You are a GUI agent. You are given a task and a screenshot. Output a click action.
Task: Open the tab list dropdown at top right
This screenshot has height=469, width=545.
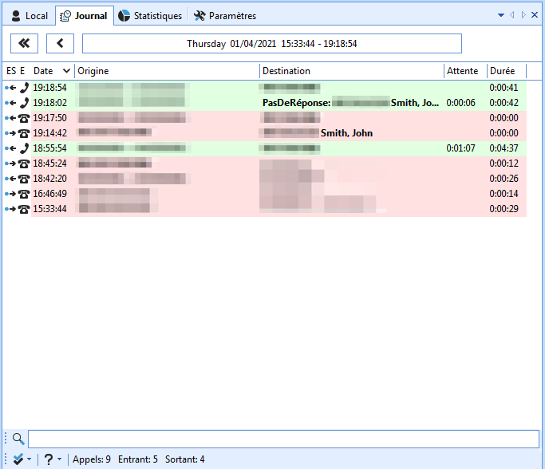point(500,15)
